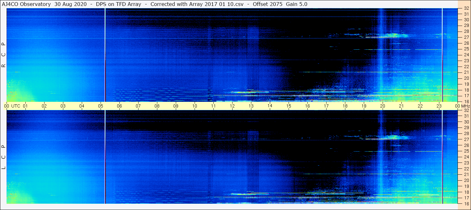This screenshot has width=471, height=210.
Task: Click the 07 hour mark on time axis
Action: point(138,106)
